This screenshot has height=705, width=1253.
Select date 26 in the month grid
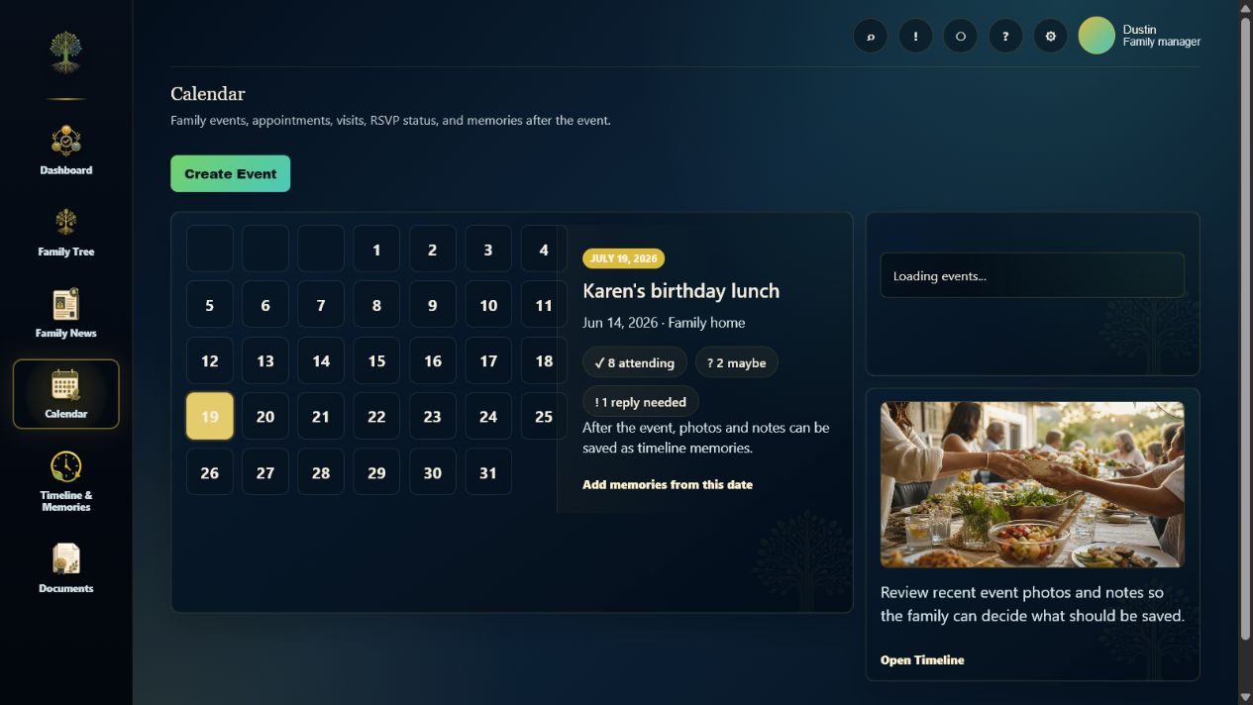tap(210, 472)
